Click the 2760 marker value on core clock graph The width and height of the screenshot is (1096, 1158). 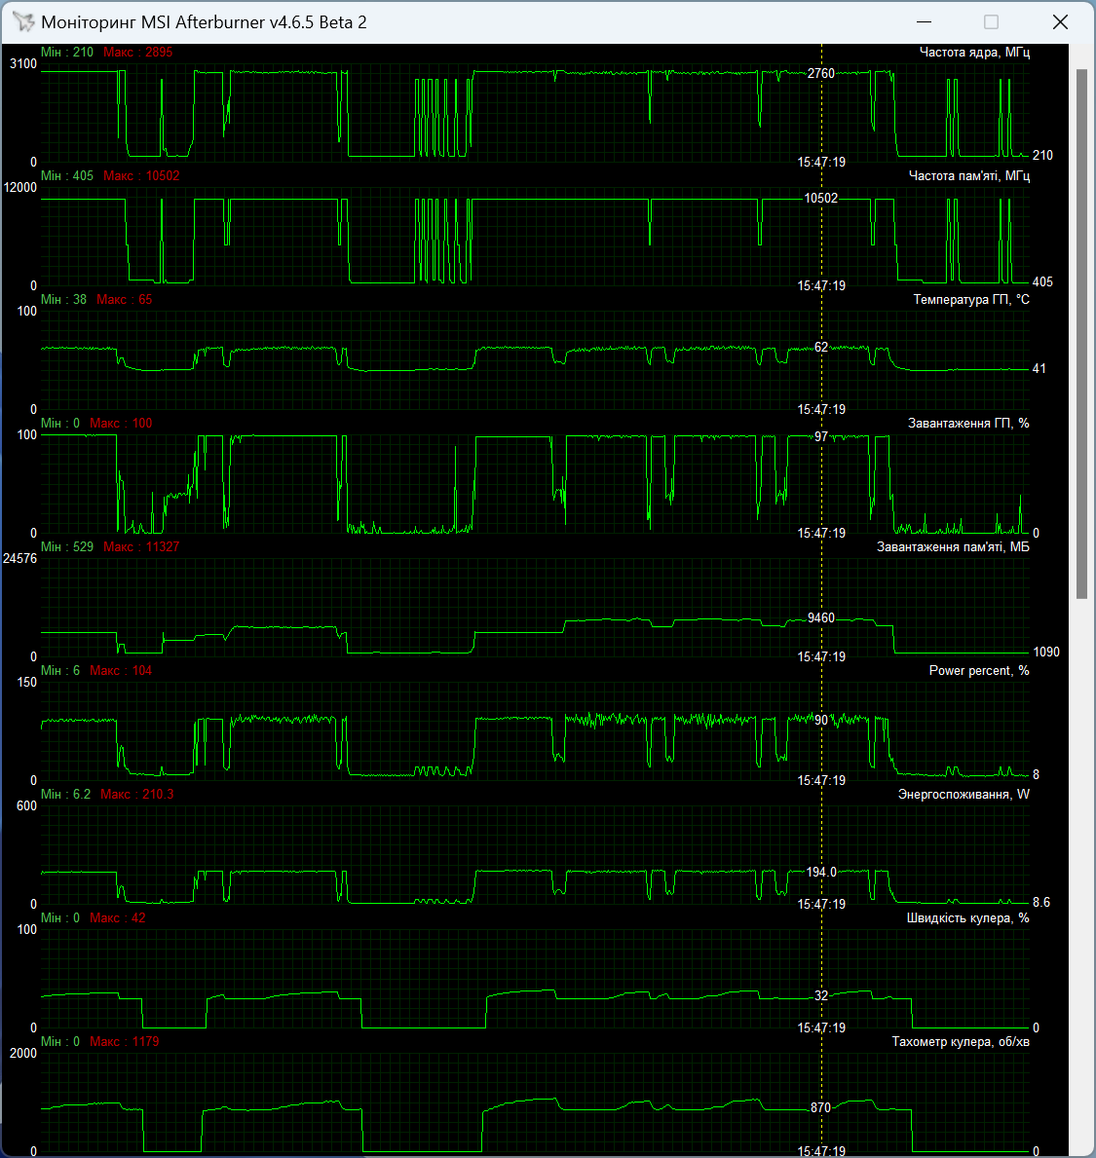pos(820,74)
